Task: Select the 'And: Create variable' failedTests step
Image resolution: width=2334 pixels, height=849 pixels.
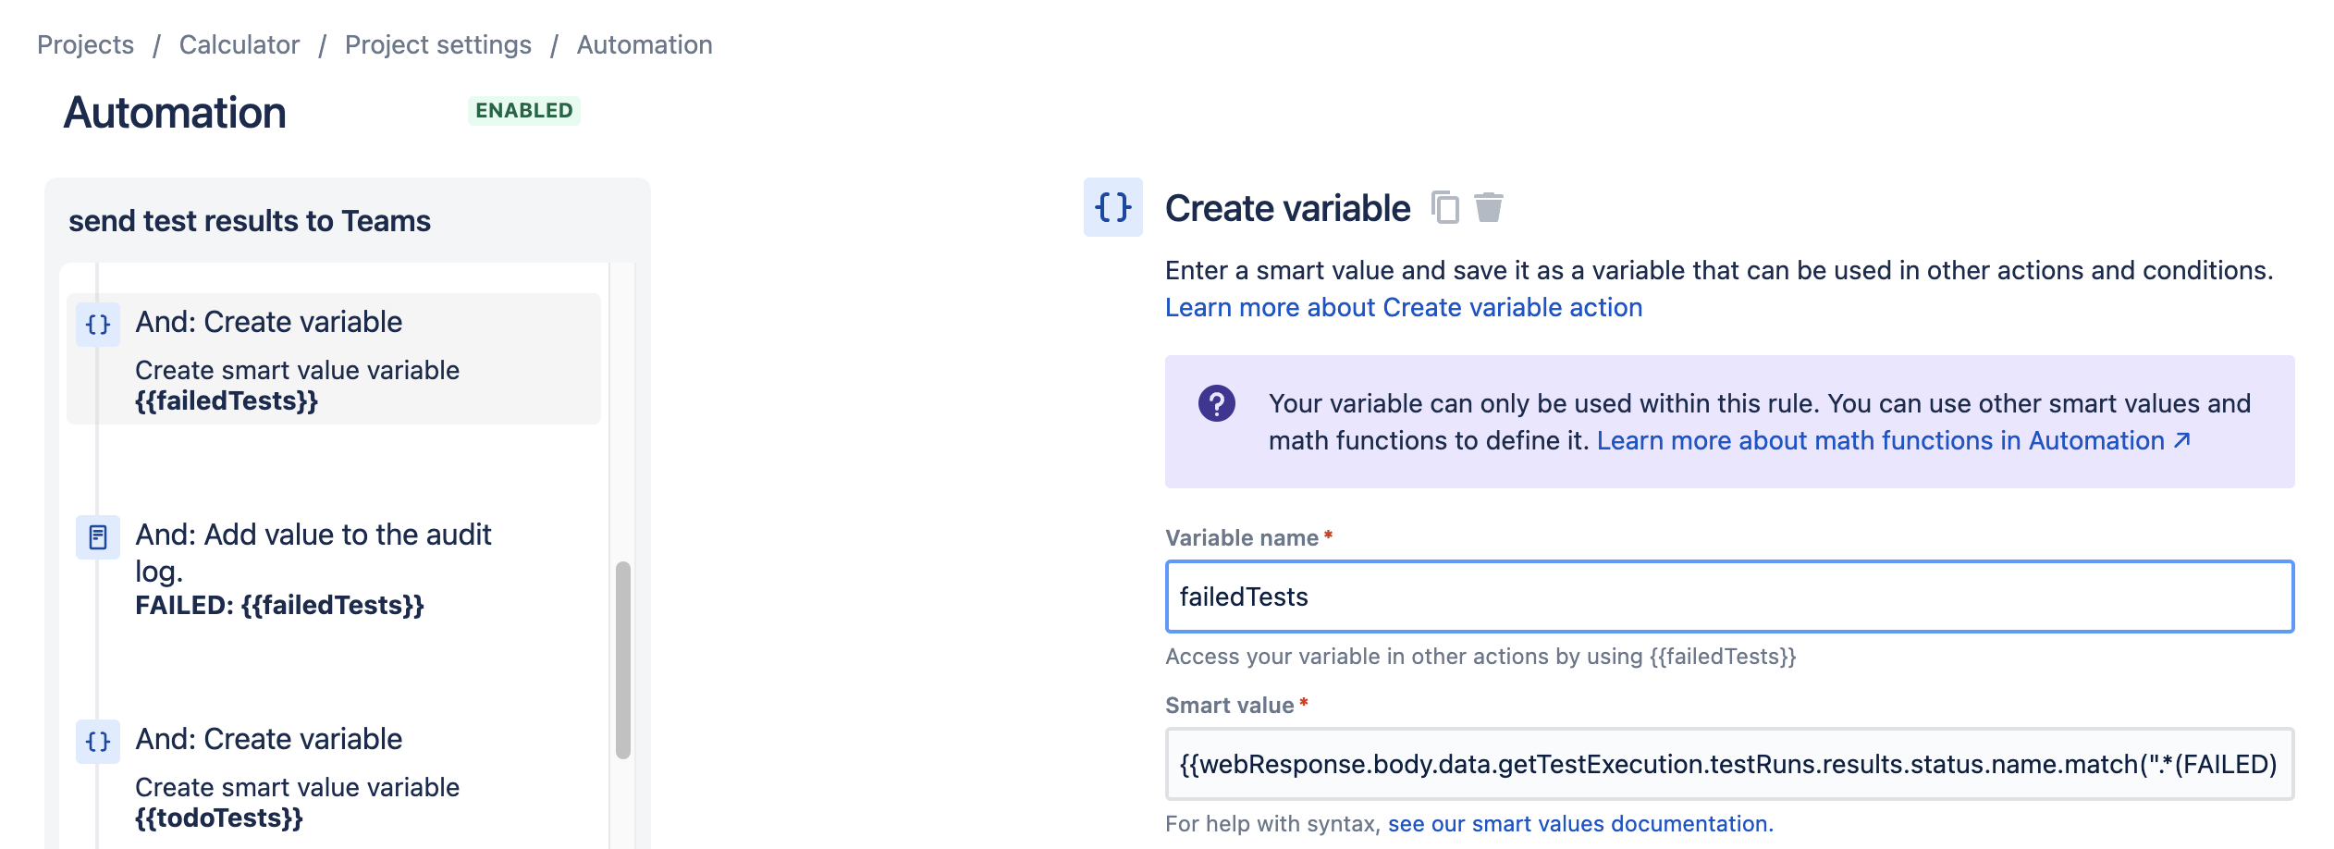Action: [334, 359]
